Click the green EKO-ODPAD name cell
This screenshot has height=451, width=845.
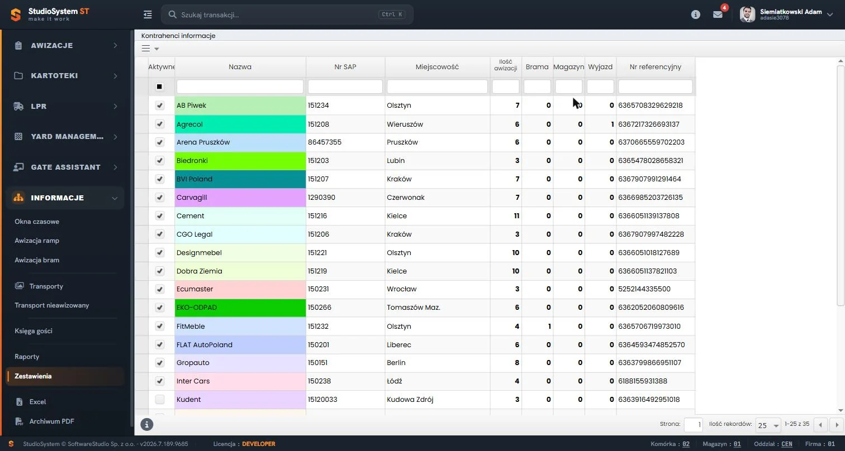tap(240, 308)
